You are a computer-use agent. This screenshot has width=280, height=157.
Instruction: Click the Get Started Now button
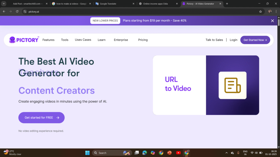point(255,40)
